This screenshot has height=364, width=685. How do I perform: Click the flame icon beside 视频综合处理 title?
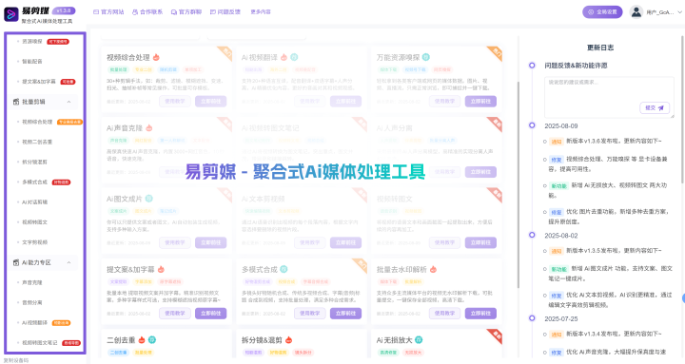pos(156,57)
